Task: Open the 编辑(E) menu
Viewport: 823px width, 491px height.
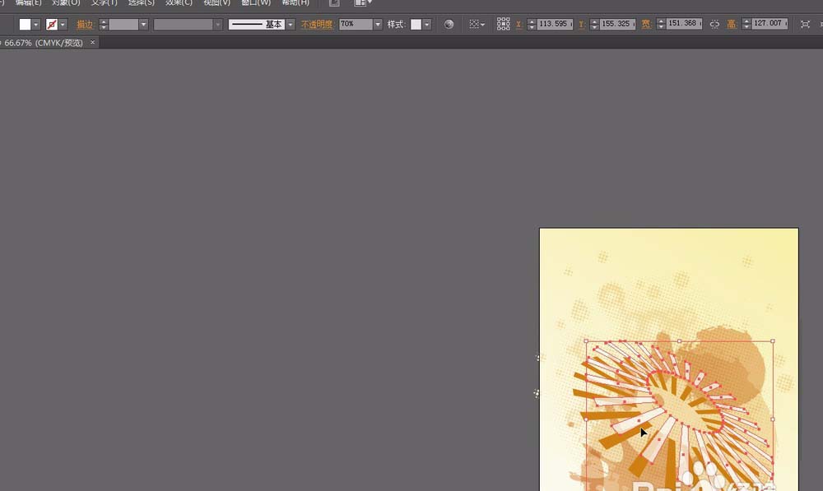Action: 28,2
